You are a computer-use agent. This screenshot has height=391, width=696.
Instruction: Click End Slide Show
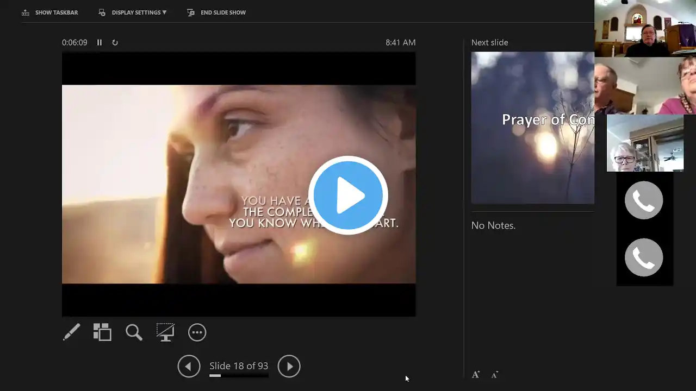(x=216, y=12)
